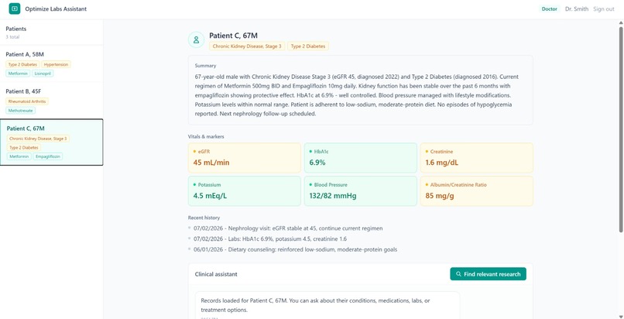The width and height of the screenshot is (624, 319).
Task: Select Patient C, 67M in sidebar
Action: (52, 142)
